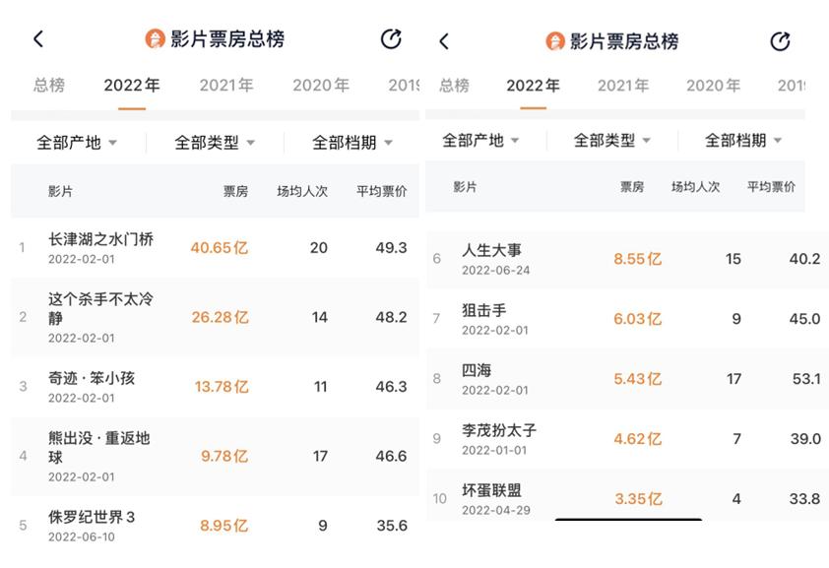Switch to the 总榜 tab
This screenshot has width=829, height=568.
pos(48,86)
